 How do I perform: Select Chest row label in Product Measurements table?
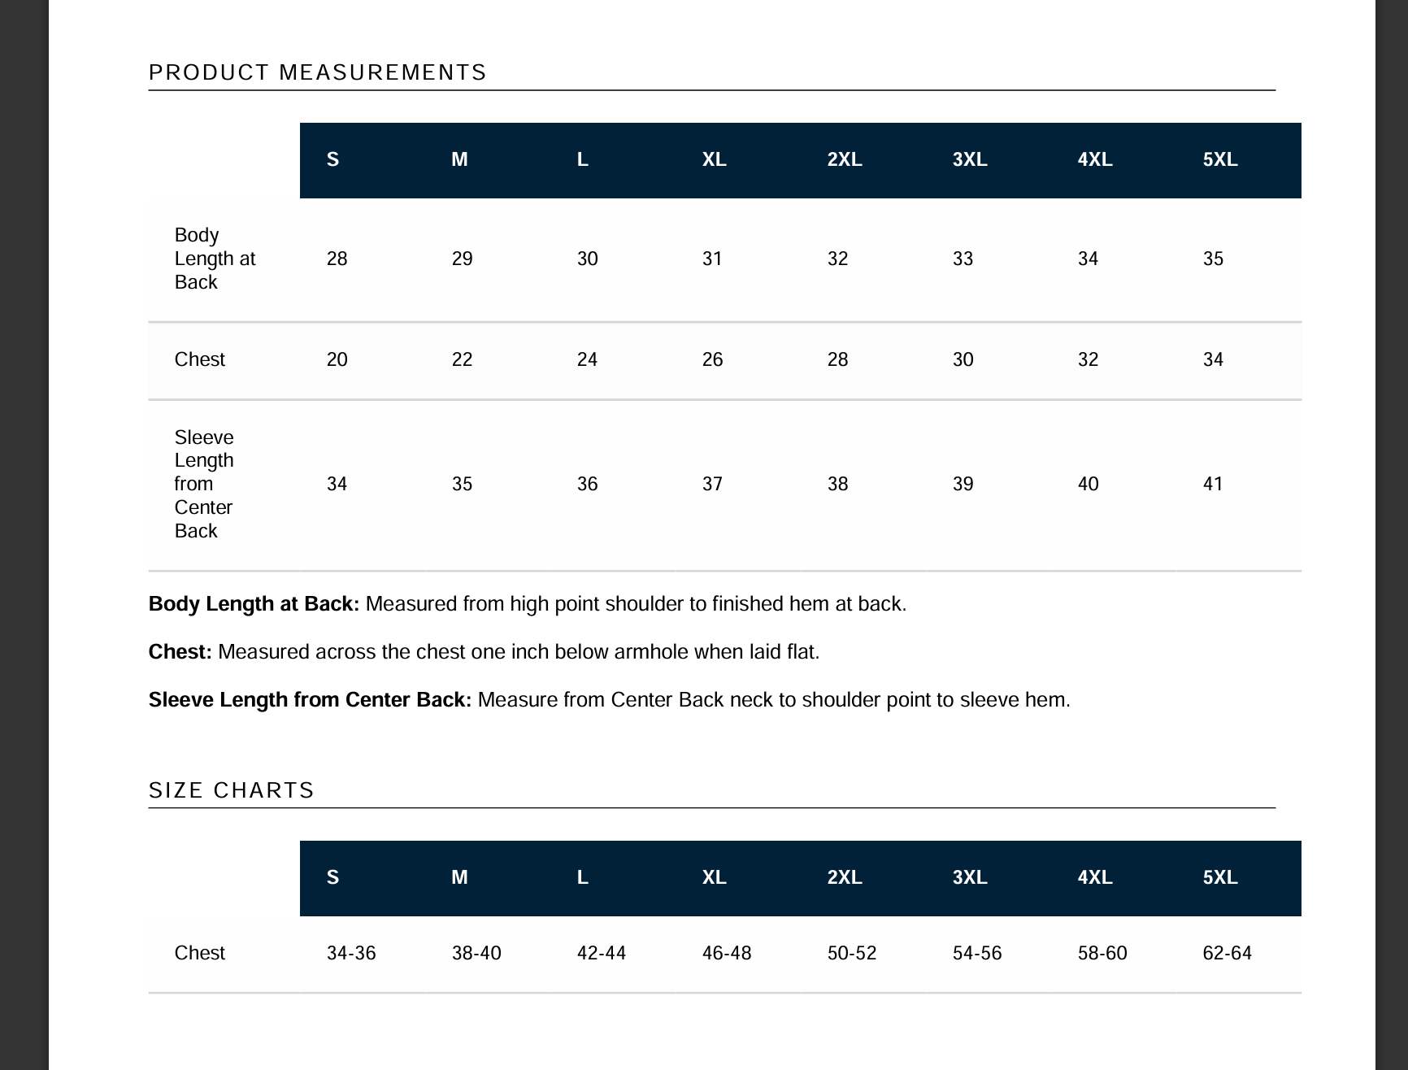(199, 359)
